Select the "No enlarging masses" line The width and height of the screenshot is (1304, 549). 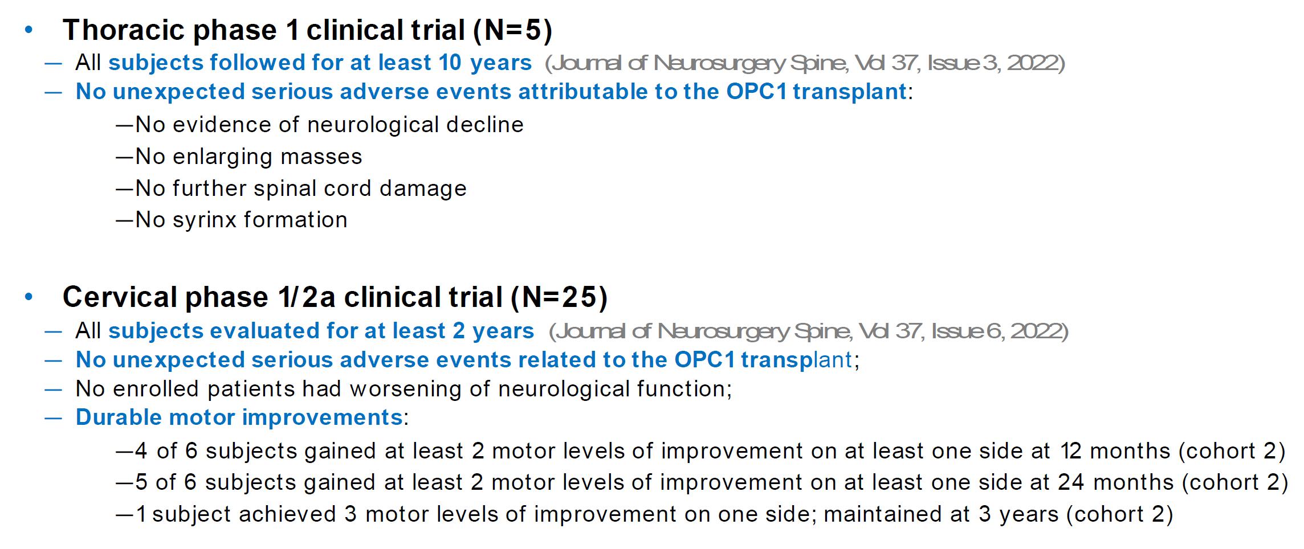coord(239,157)
